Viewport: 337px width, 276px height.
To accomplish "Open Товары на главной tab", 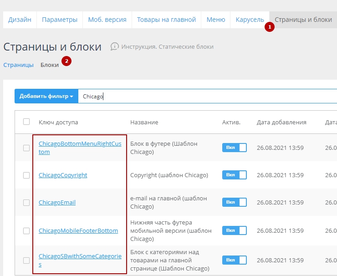I will tap(166, 20).
